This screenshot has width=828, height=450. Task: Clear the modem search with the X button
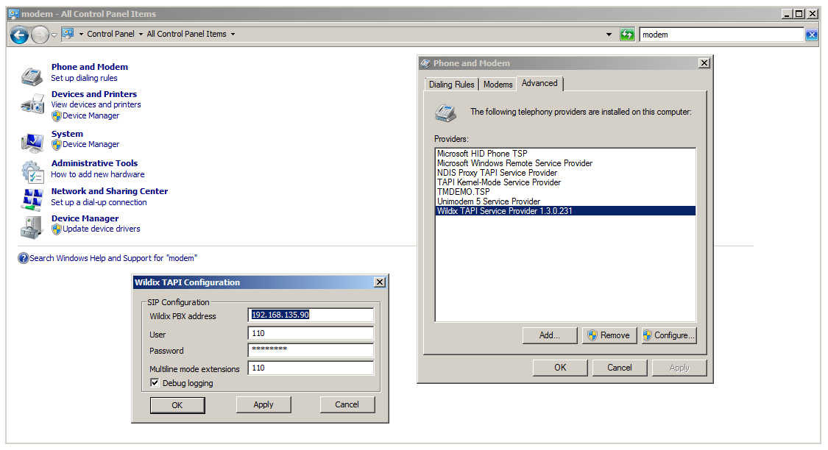[x=812, y=35]
